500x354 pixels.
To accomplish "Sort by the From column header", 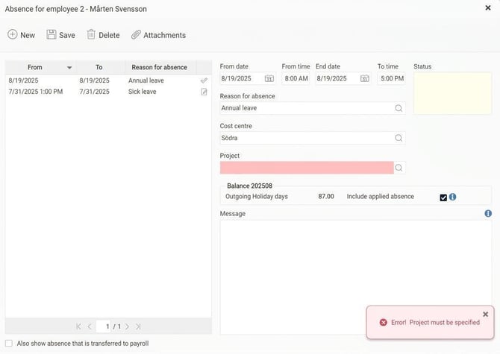I will (35, 67).
